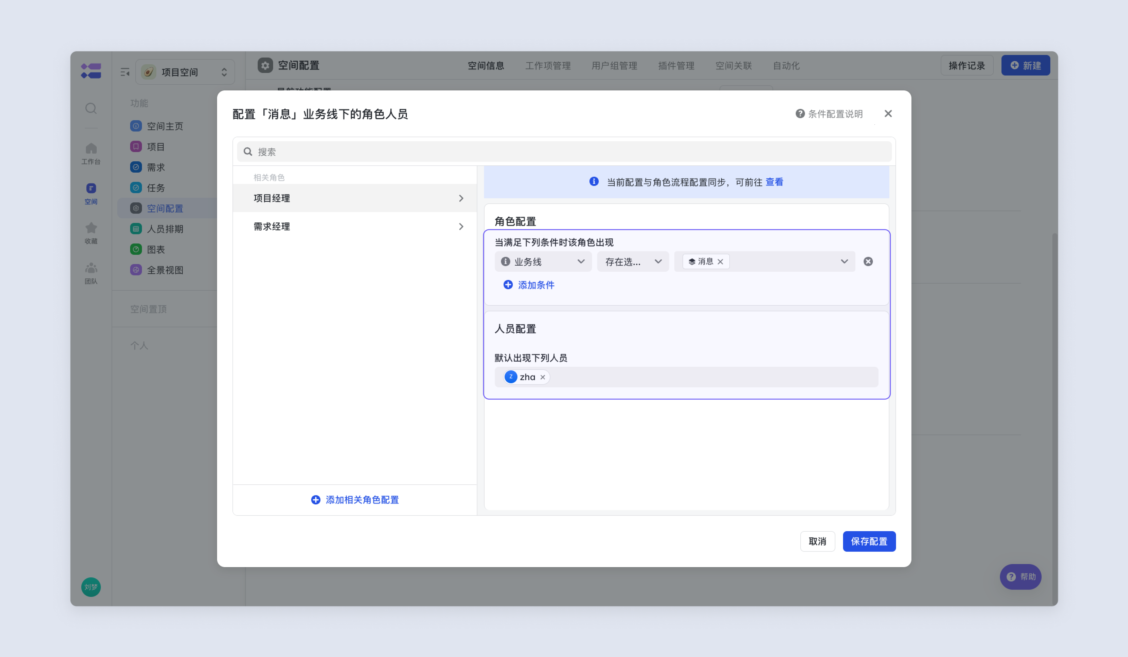Click the default members input field
The width and height of the screenshot is (1128, 657).
coord(686,377)
